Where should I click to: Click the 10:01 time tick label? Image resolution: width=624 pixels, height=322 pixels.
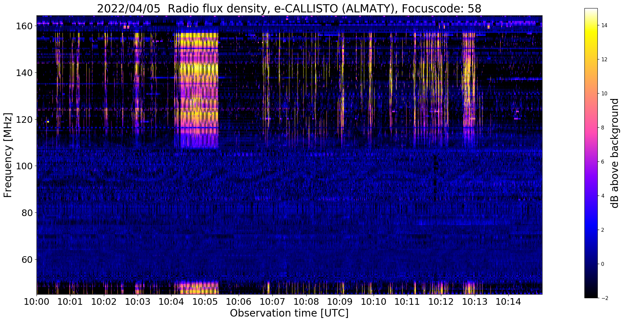coord(70,301)
